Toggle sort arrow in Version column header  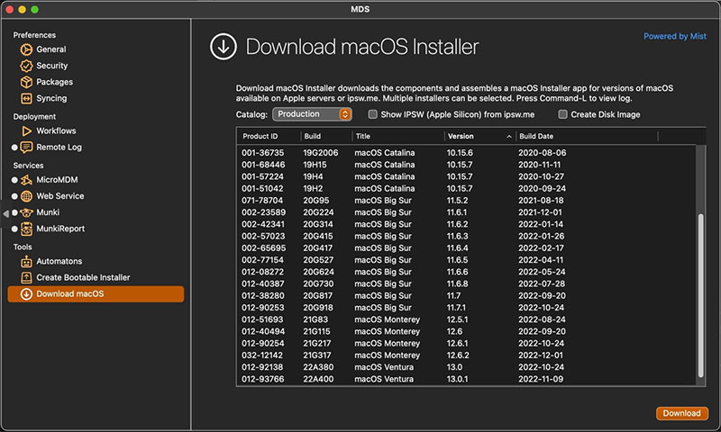point(509,136)
